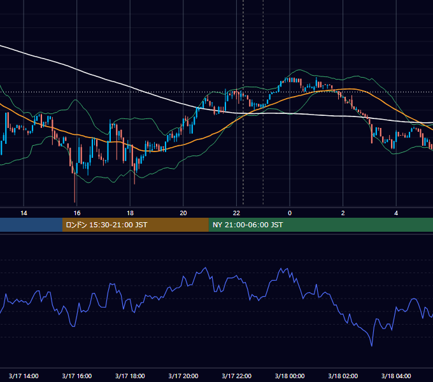Select the 3/17 18:00 time label
The height and width of the screenshot is (382, 433).
130,376
